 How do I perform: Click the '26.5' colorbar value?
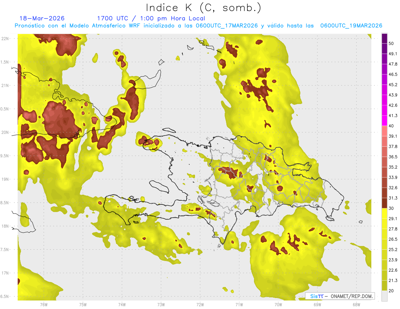pos(393,239)
